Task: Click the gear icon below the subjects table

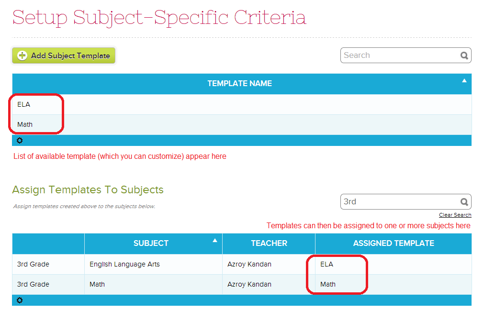Action: (x=20, y=300)
